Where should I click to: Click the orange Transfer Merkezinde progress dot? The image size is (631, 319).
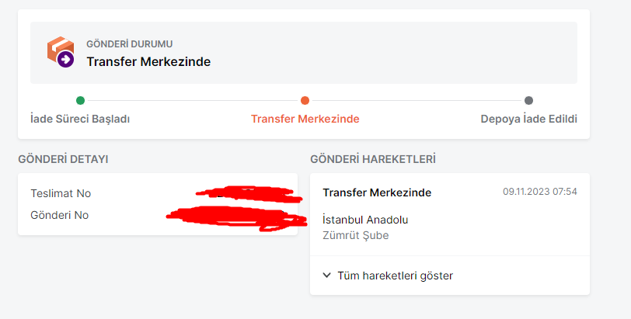[x=305, y=100]
